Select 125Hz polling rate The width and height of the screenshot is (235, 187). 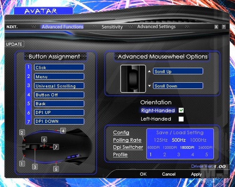(161, 140)
